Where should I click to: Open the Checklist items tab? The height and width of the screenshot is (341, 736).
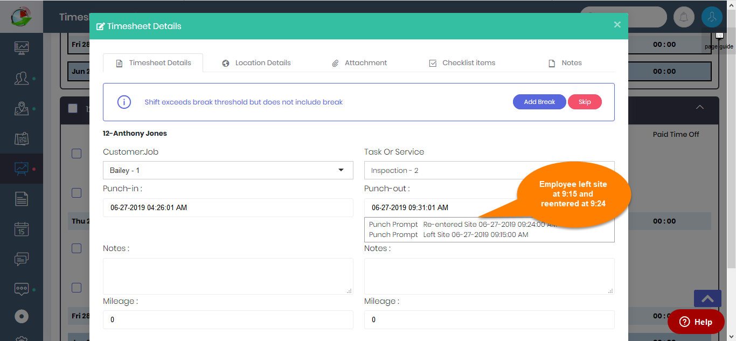pos(462,63)
